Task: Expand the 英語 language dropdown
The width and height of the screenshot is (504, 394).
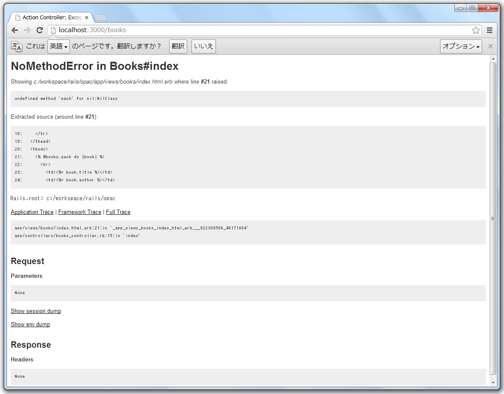Action: 58,46
